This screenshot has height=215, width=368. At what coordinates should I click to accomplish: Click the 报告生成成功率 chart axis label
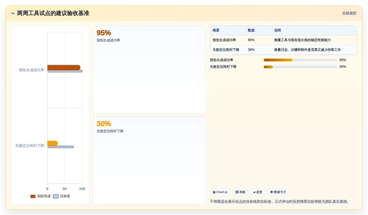(x=32, y=70)
